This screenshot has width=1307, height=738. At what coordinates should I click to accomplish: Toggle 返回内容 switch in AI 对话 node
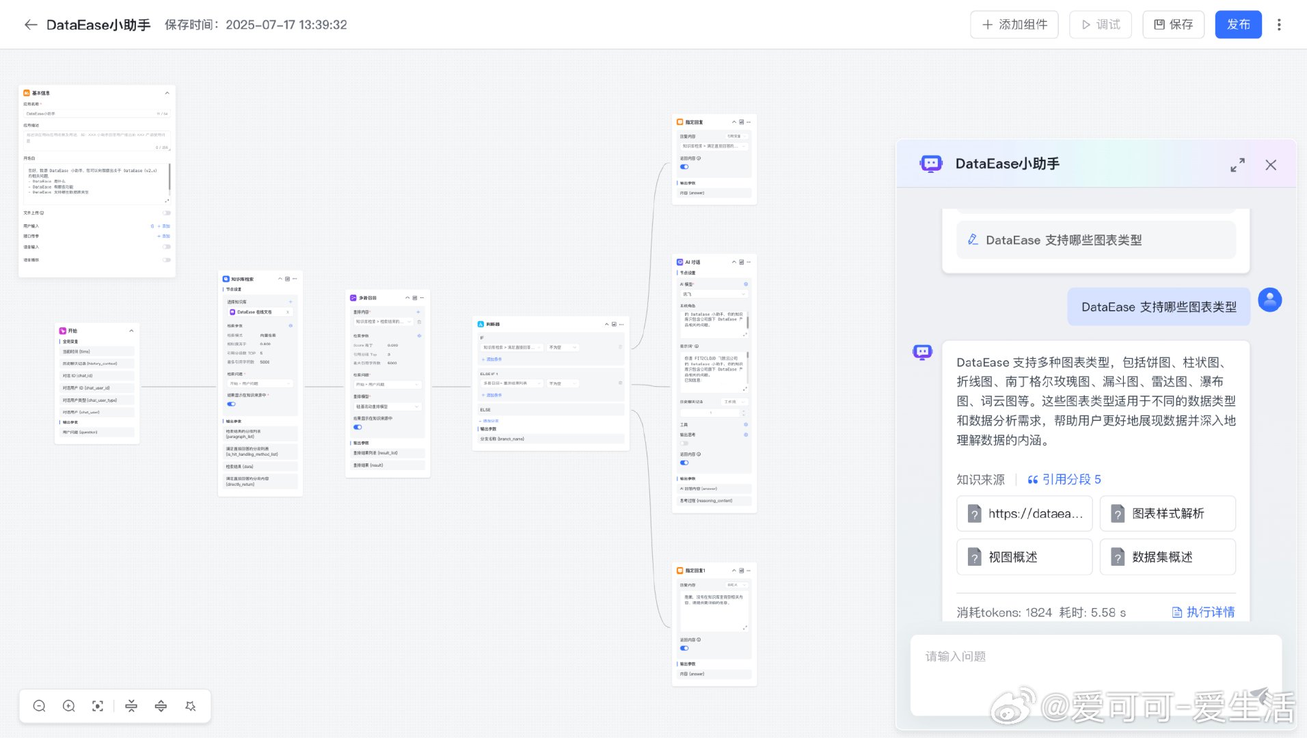click(684, 463)
